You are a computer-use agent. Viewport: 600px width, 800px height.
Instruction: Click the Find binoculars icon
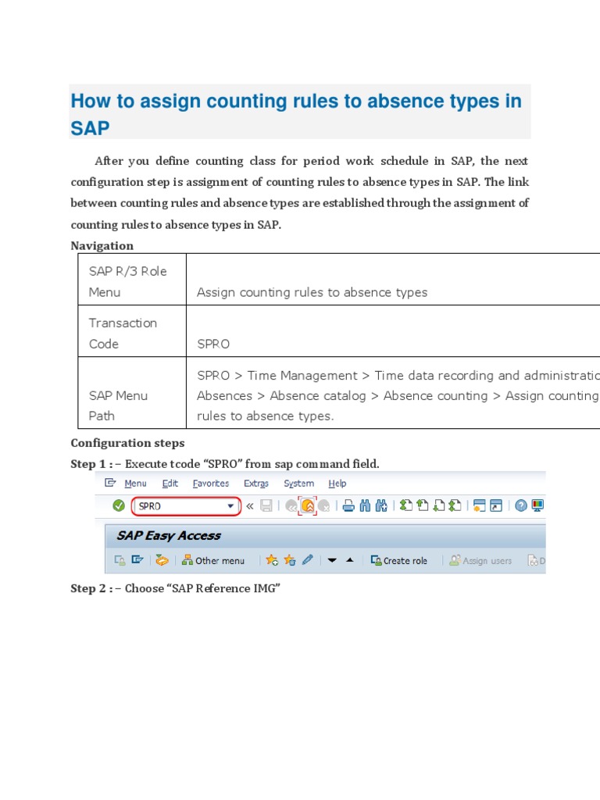tap(365, 505)
